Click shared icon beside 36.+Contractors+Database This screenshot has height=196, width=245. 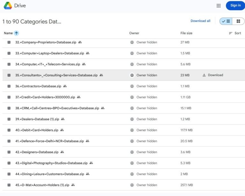tap(65, 86)
